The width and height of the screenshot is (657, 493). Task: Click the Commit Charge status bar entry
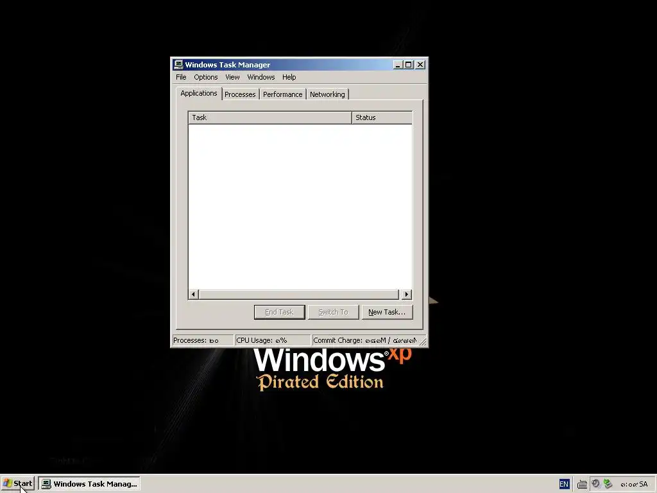pos(365,340)
